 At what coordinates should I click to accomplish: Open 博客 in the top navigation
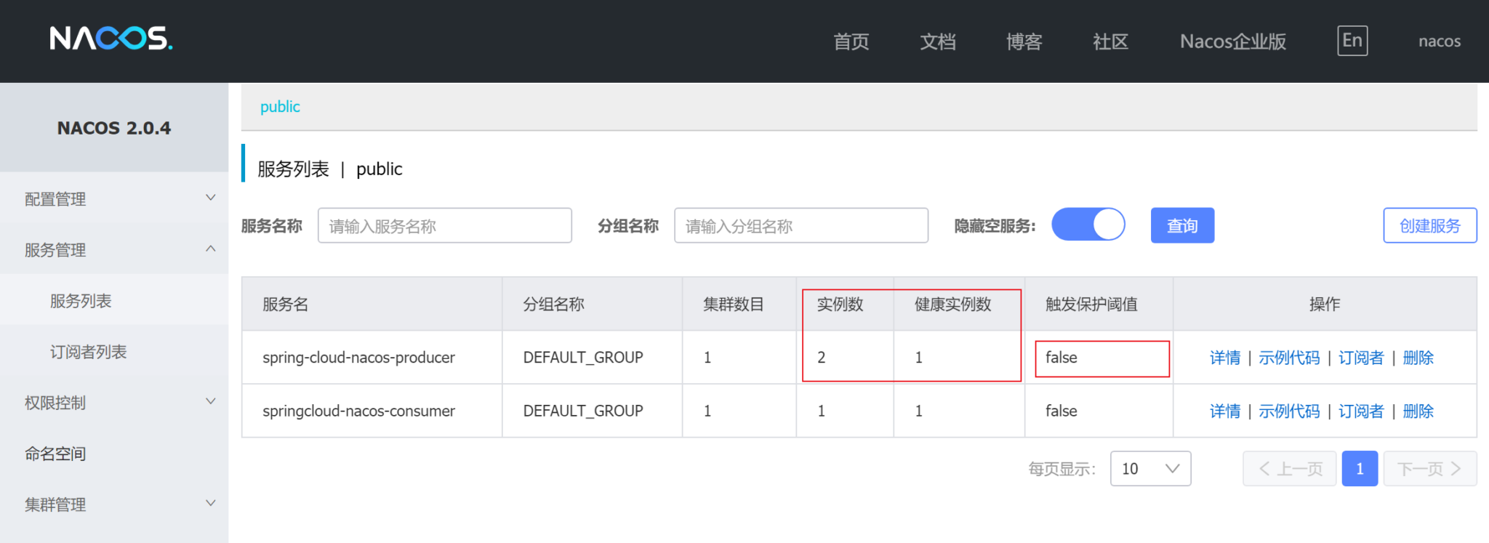(x=1024, y=41)
